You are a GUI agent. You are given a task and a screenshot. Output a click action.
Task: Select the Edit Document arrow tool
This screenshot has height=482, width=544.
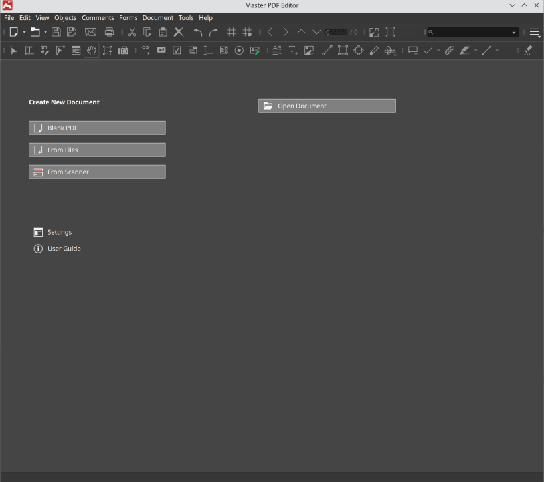click(x=13, y=51)
